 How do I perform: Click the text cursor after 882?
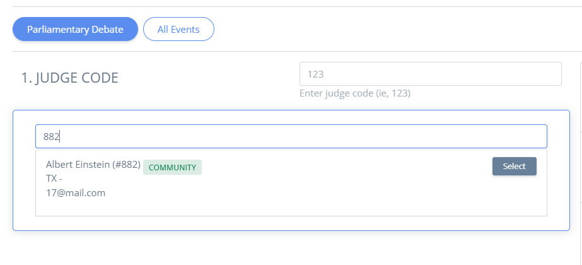[x=60, y=137]
